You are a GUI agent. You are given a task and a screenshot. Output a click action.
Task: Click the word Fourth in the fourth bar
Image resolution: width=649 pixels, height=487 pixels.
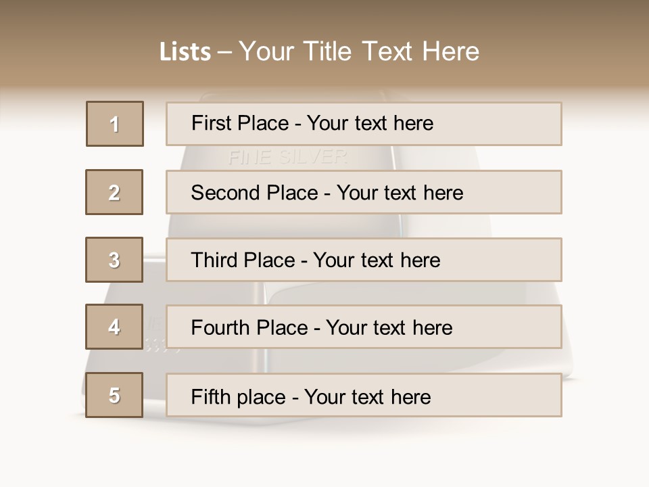(x=220, y=328)
